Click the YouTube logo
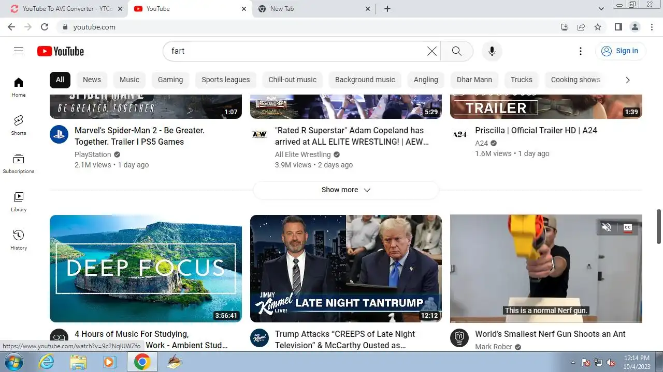Image resolution: width=663 pixels, height=372 pixels. 61,51
